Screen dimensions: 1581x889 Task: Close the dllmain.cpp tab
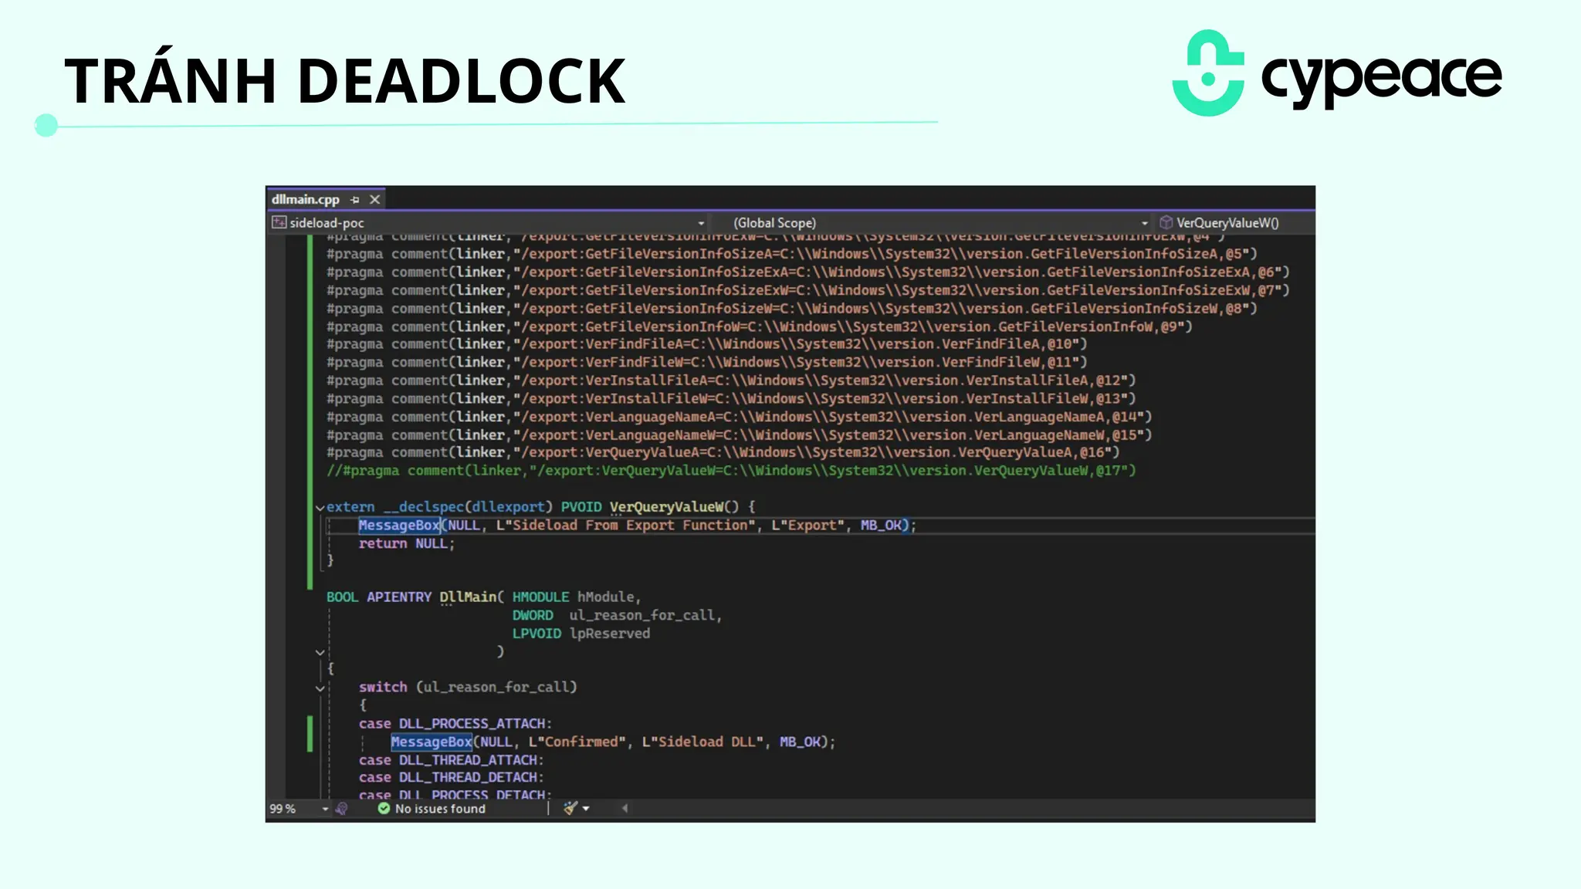tap(374, 200)
